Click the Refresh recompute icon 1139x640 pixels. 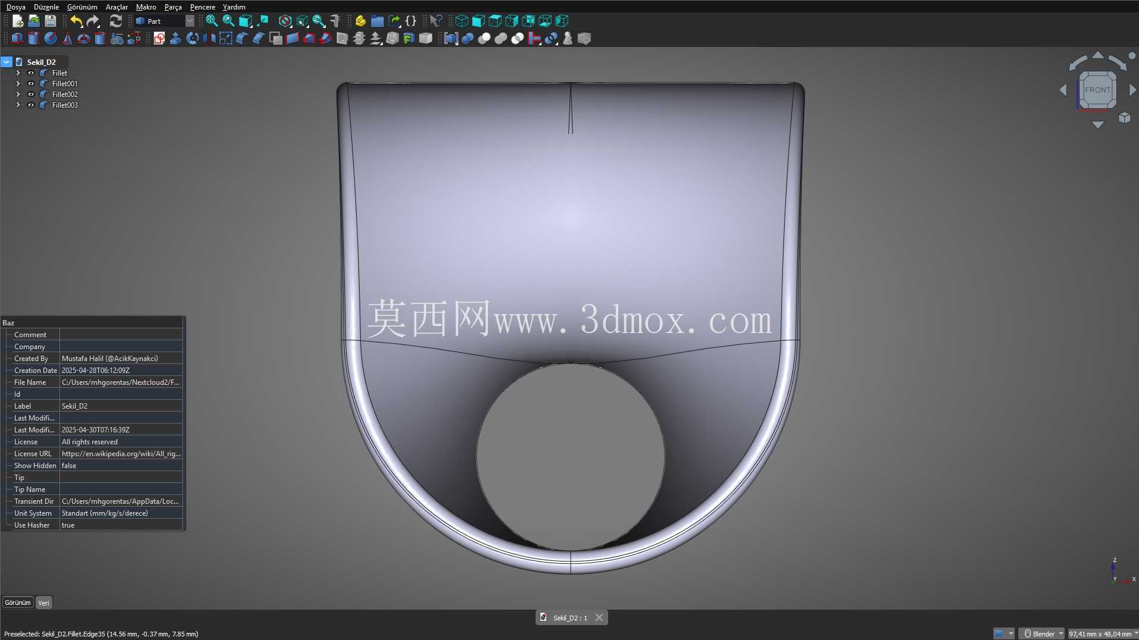tap(115, 21)
